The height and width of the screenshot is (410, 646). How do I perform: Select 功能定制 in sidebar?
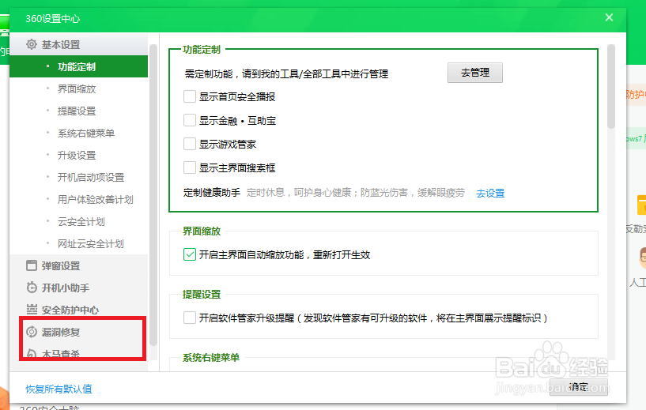tap(79, 66)
